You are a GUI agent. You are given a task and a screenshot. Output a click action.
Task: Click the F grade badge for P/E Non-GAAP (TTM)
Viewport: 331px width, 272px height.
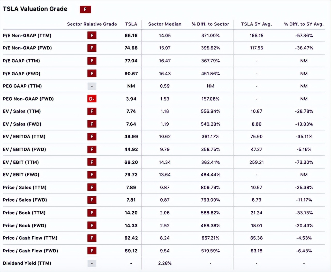(x=92, y=35)
